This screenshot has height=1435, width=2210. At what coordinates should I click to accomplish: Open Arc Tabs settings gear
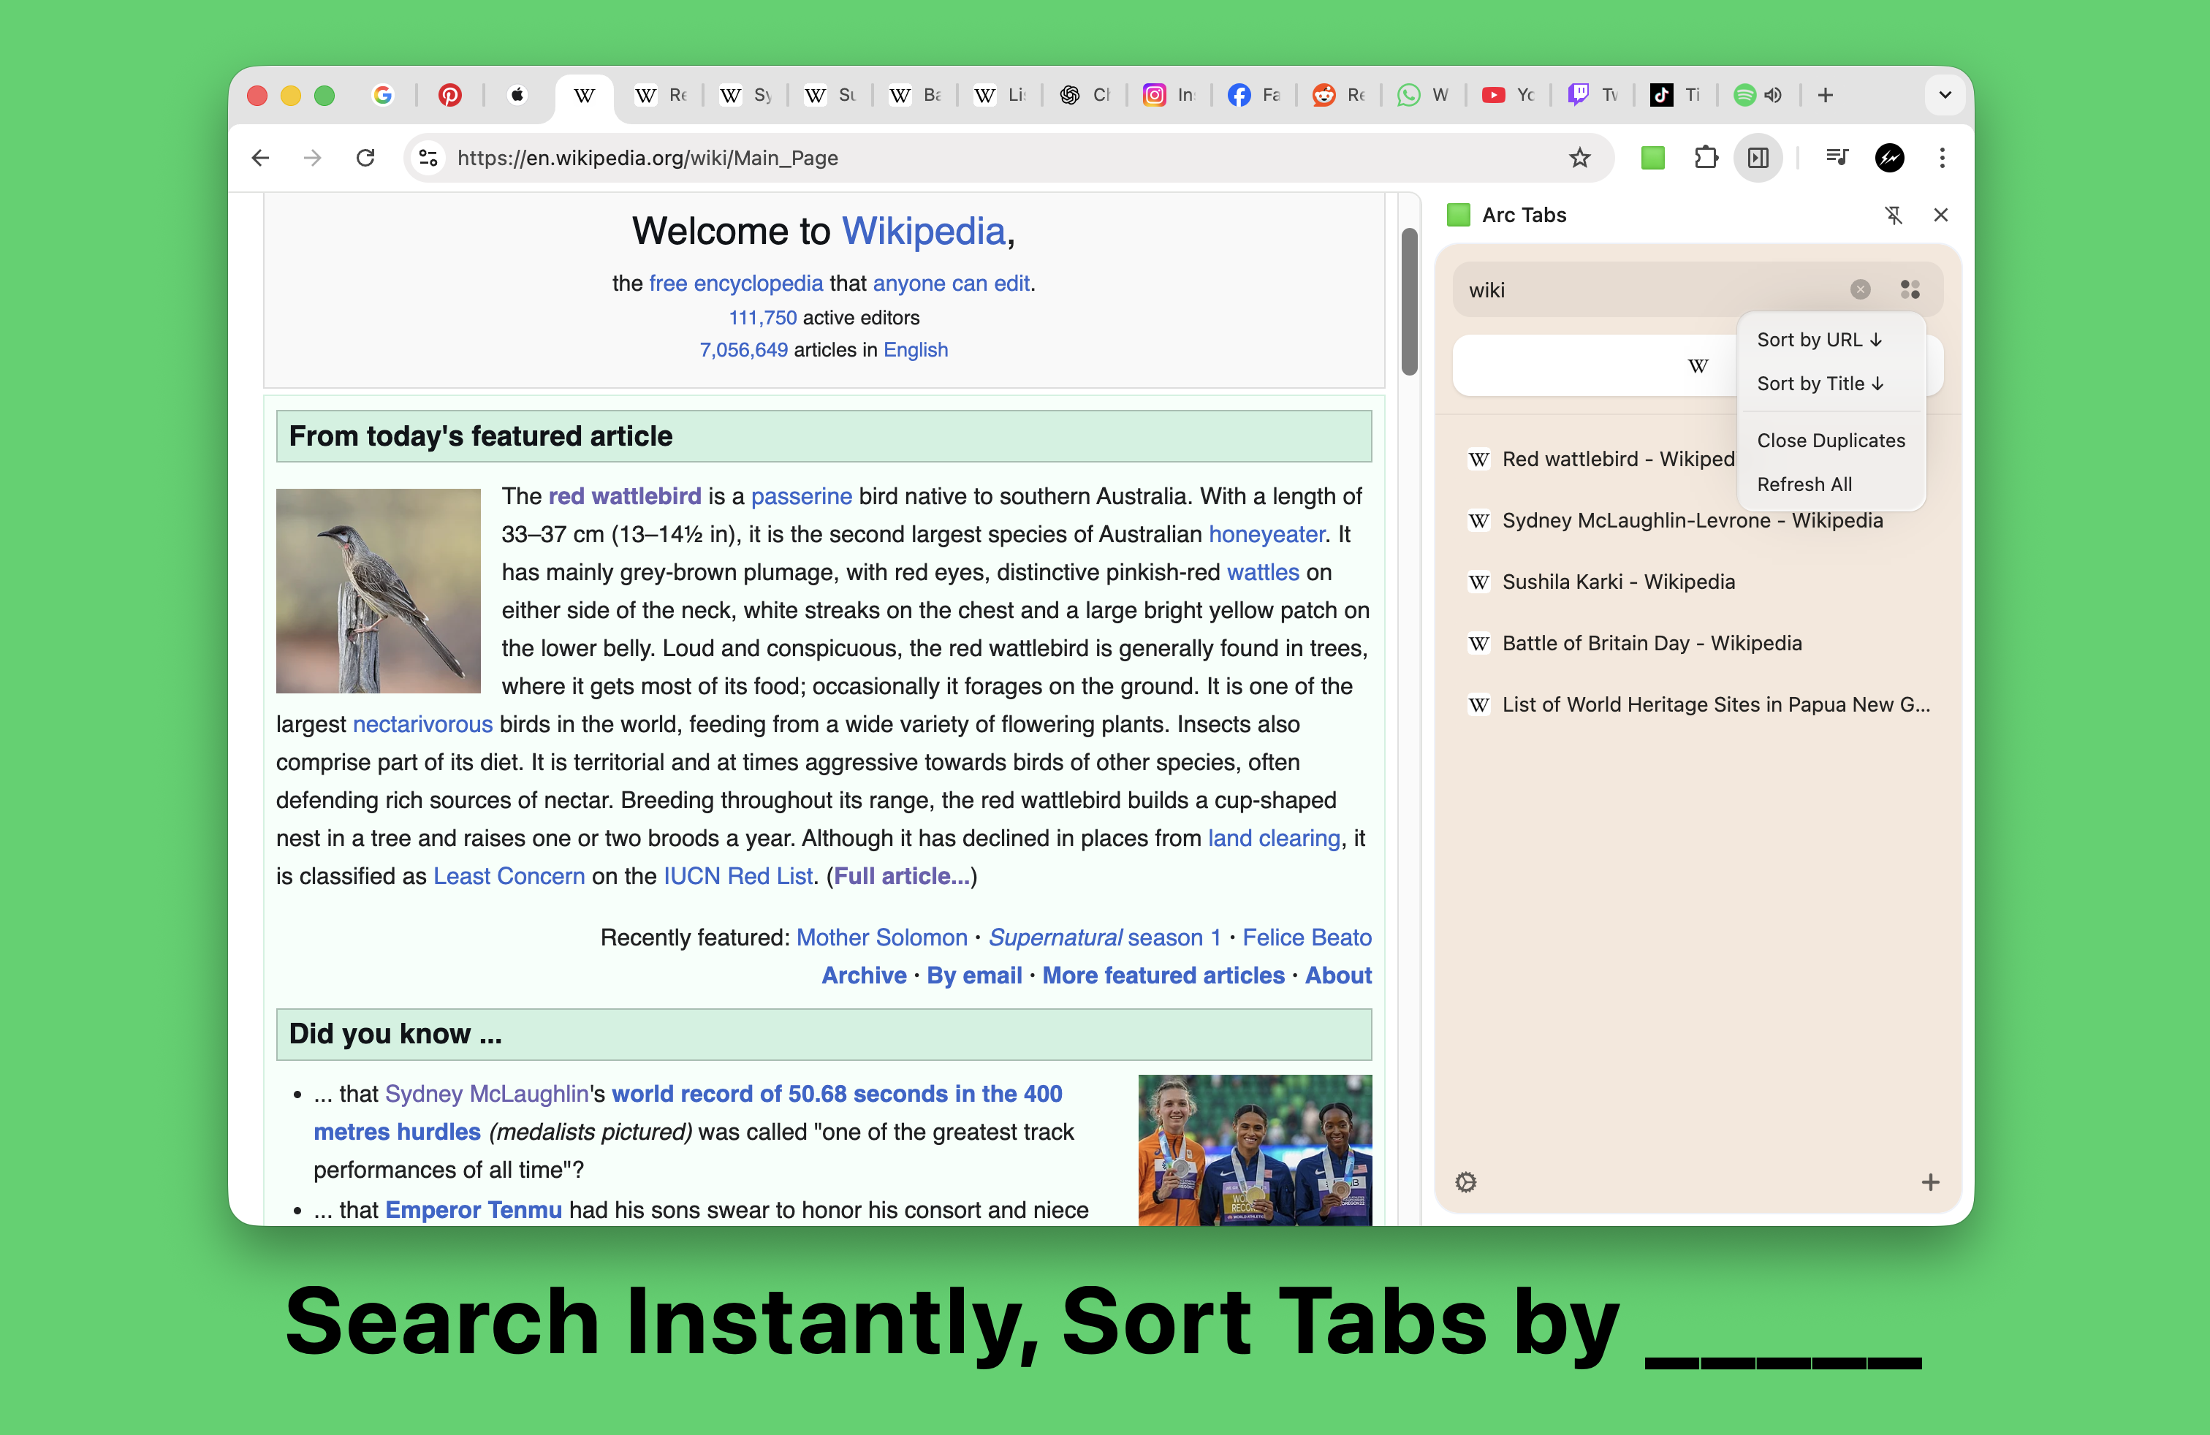pyautogui.click(x=1465, y=1181)
